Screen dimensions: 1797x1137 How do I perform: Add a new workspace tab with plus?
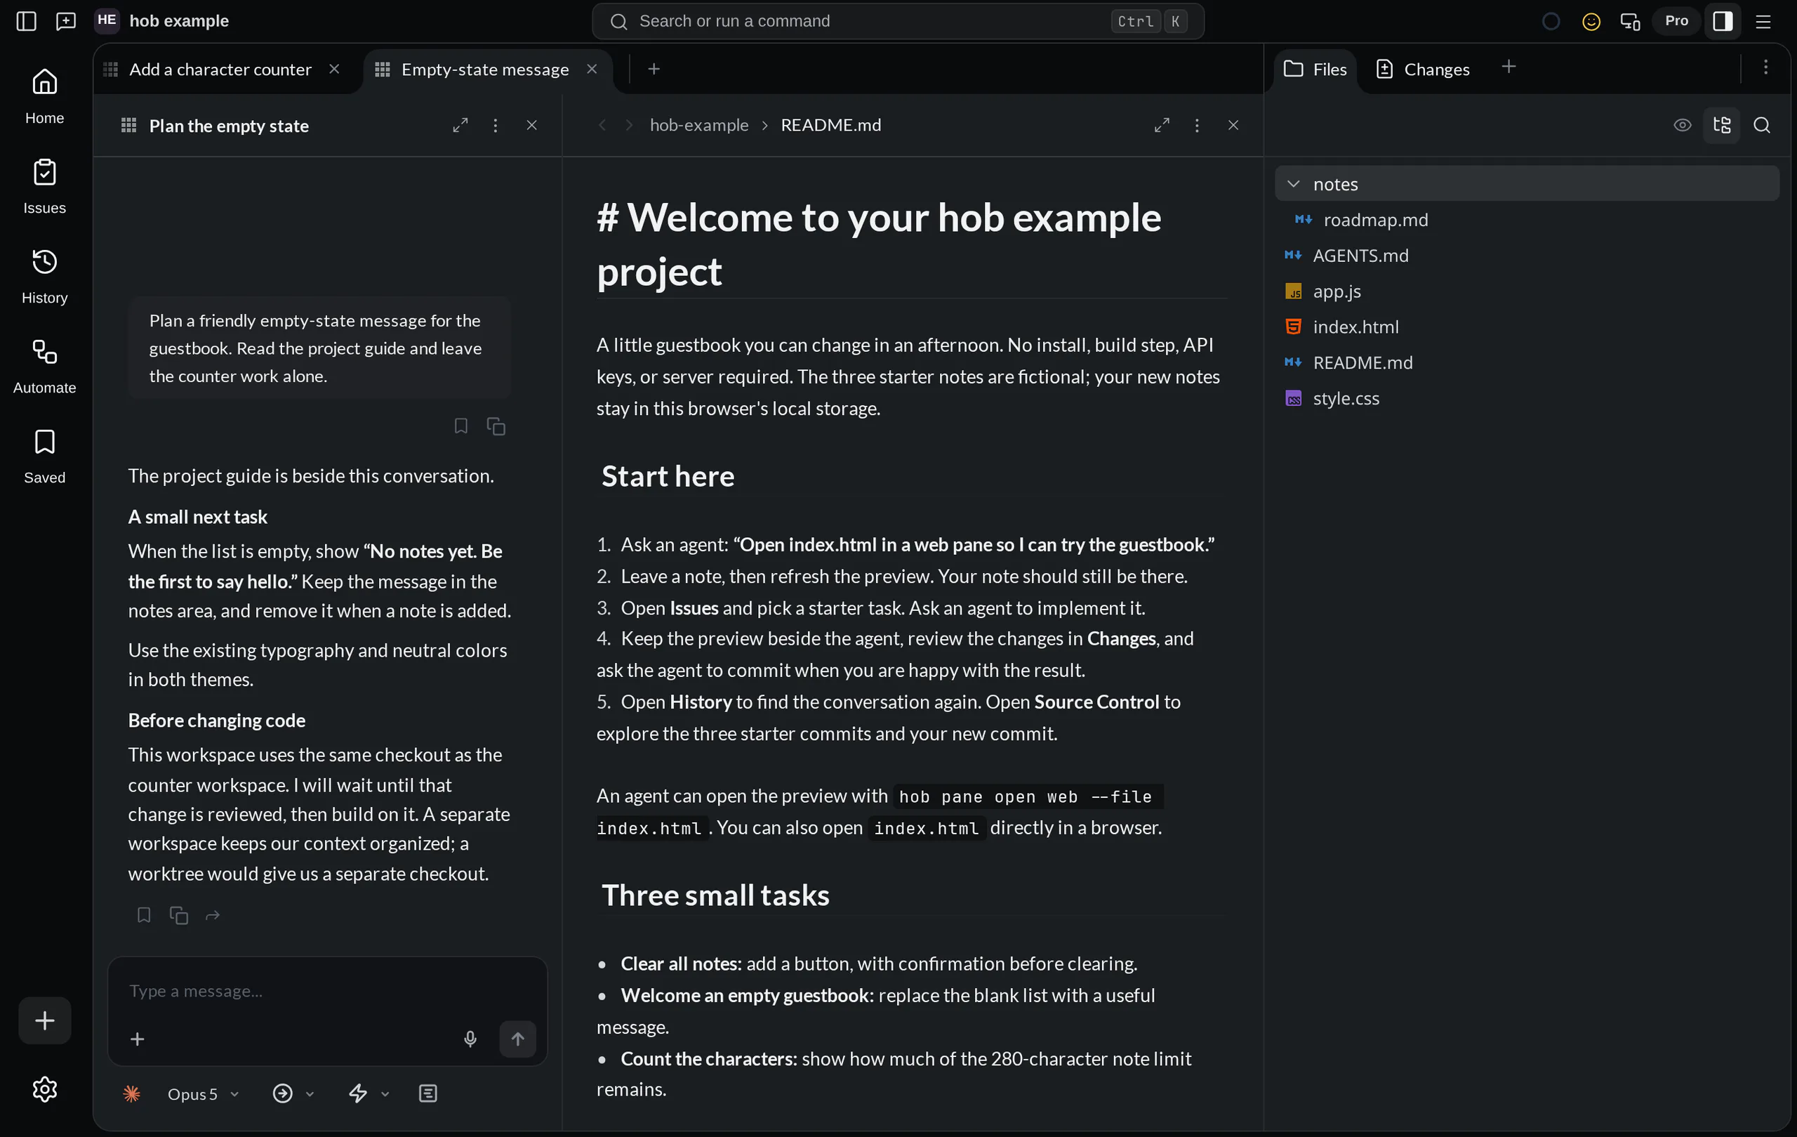pos(654,70)
